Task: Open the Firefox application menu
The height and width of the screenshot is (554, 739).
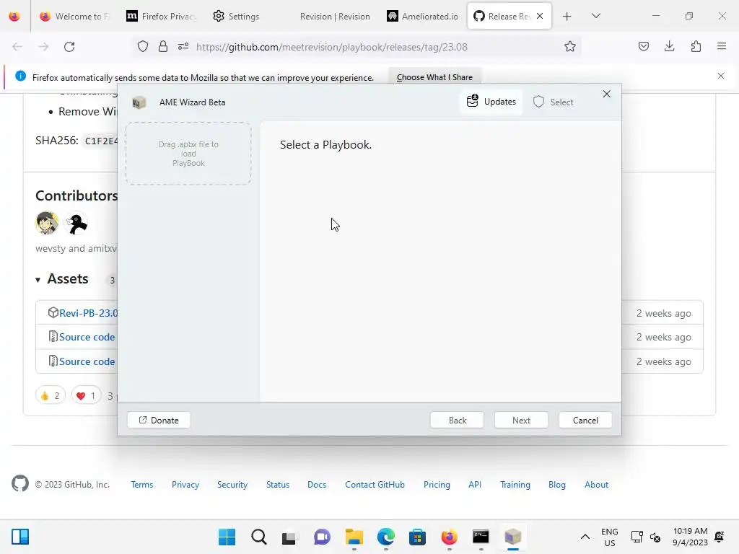Action: [x=722, y=46]
